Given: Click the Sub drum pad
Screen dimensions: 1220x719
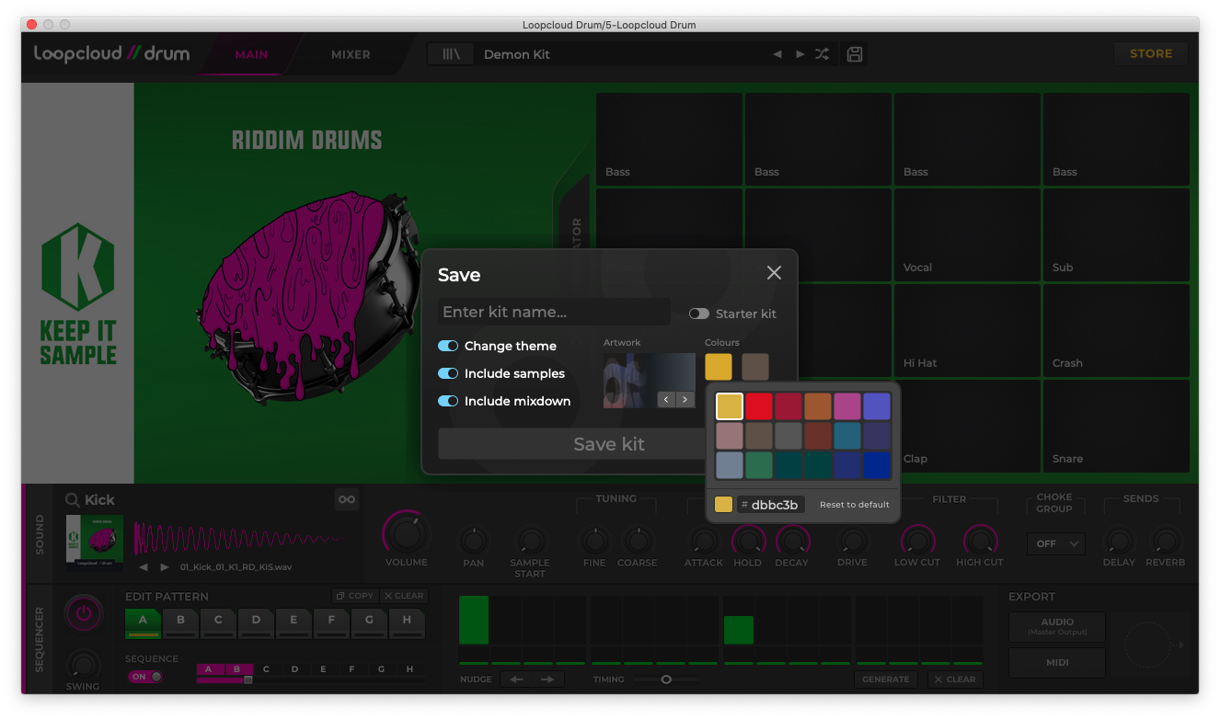Looking at the screenshot, I should [x=1116, y=234].
